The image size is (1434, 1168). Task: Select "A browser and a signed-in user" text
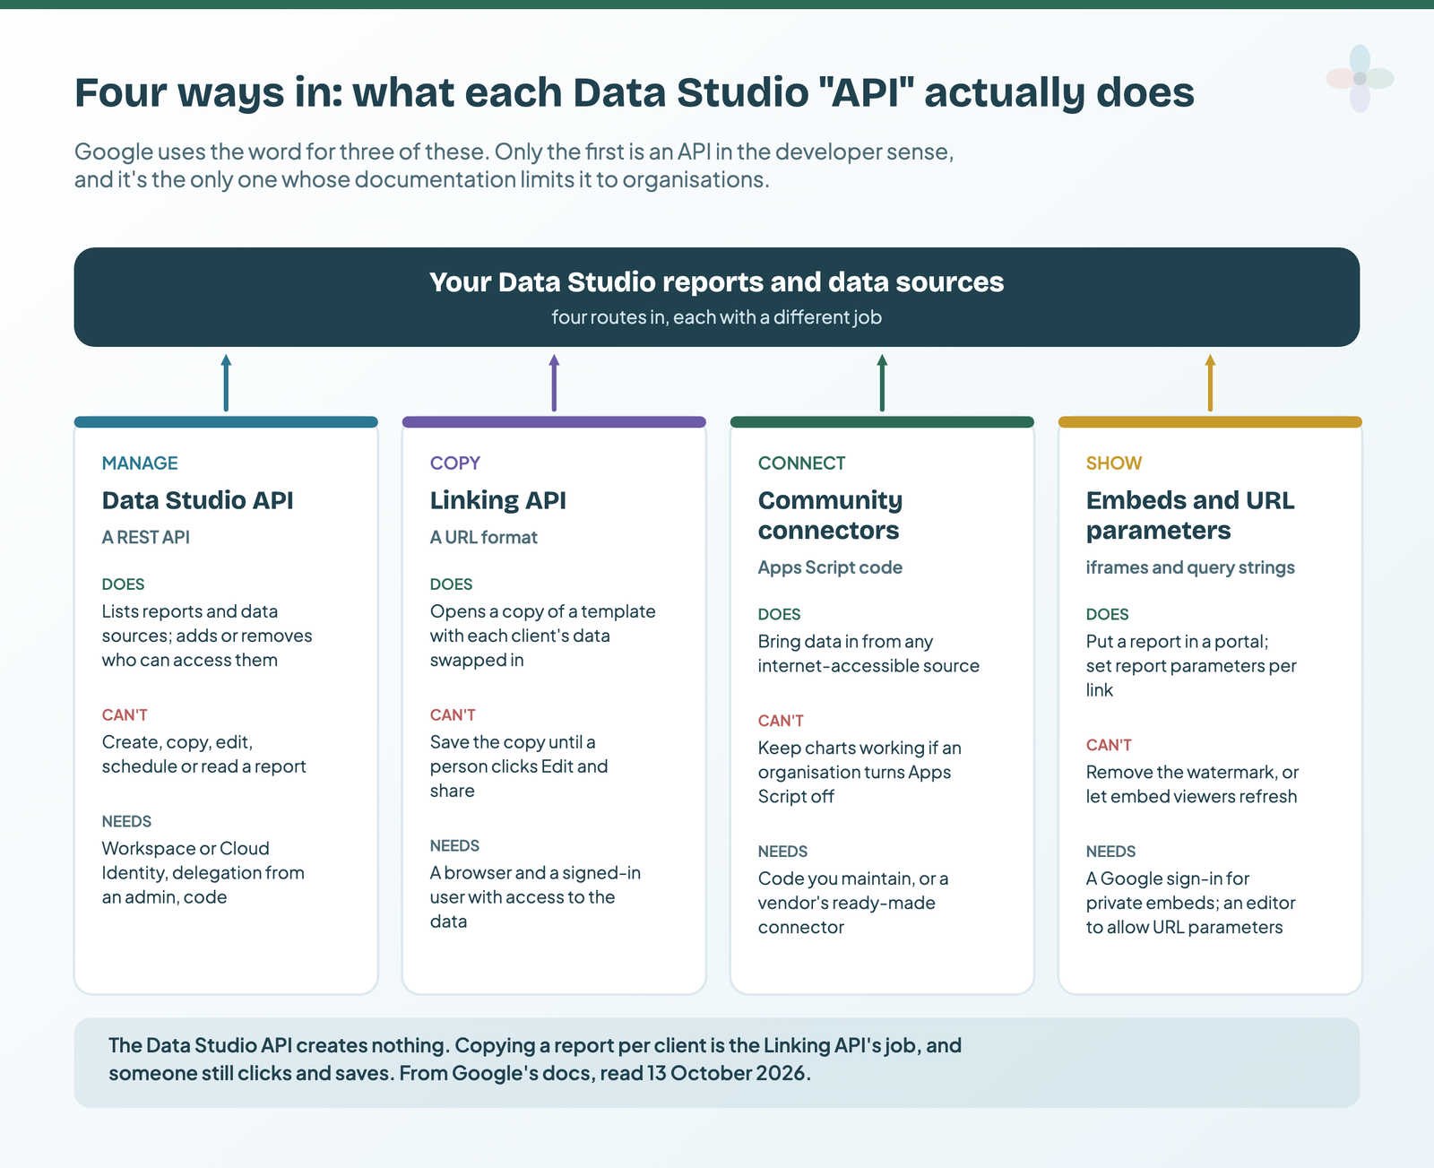pos(535,896)
